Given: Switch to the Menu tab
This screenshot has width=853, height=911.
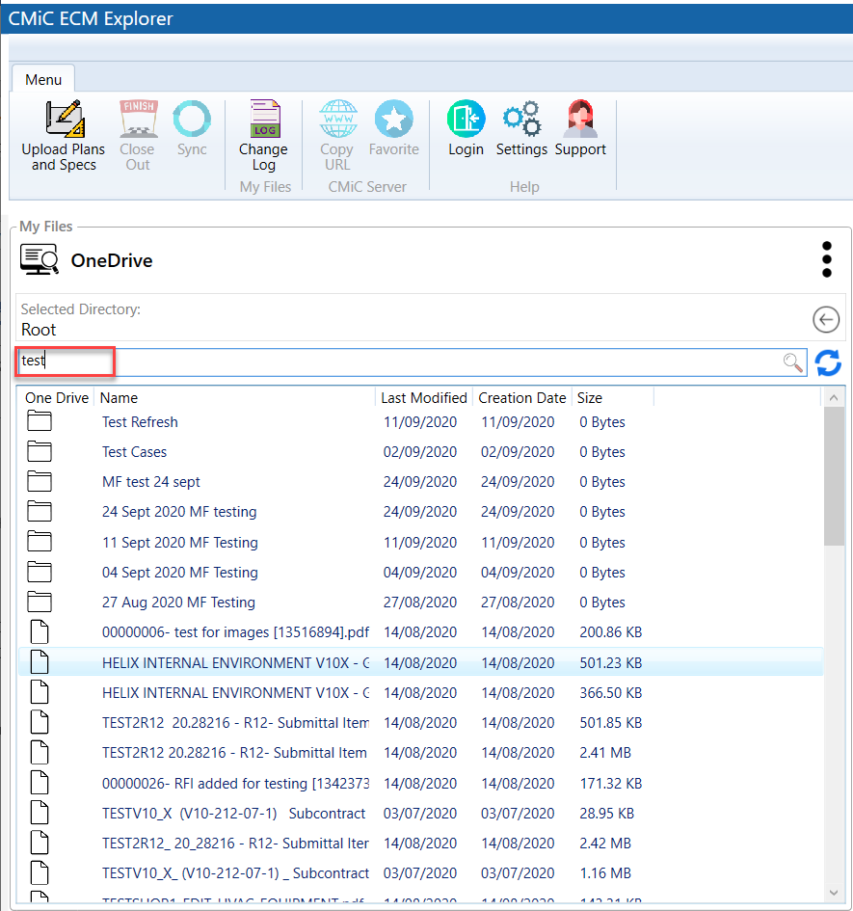Looking at the screenshot, I should pos(42,79).
